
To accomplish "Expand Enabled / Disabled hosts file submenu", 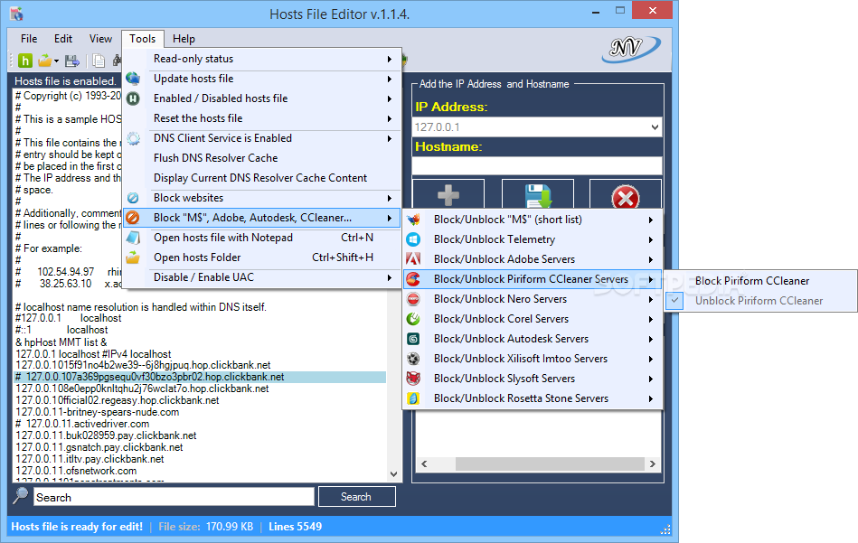I will tap(389, 99).
